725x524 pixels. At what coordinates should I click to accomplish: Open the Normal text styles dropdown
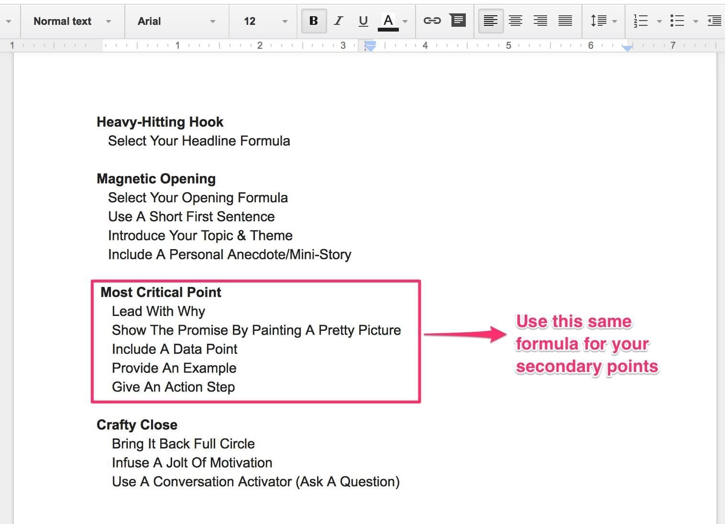coord(72,21)
